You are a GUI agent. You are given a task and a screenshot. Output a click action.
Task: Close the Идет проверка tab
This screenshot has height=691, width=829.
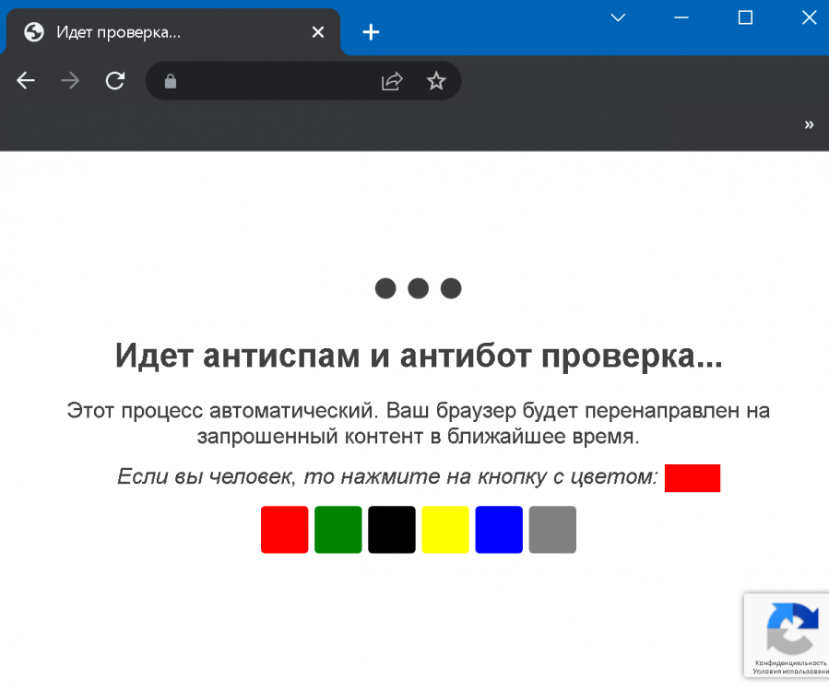tap(318, 32)
